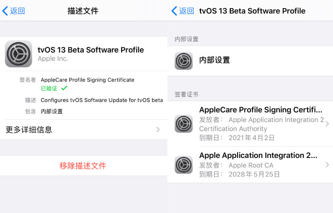The image size is (333, 213).
Task: Tap the AppleCare certificate gear icon
Action: coord(183,124)
